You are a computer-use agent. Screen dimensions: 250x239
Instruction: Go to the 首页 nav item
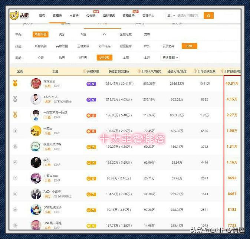[42, 16]
